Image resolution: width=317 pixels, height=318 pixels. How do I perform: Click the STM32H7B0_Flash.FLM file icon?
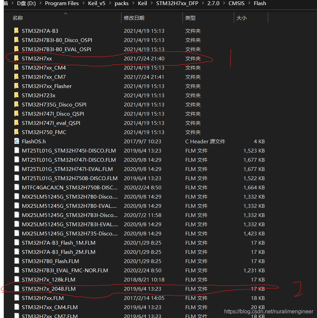17,261
